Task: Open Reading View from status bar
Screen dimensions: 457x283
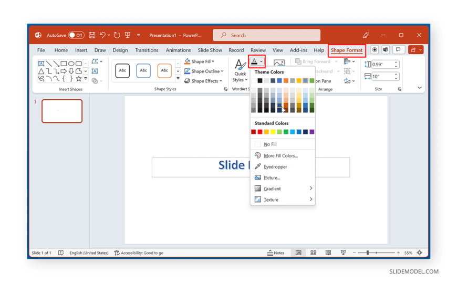Action: [328, 253]
